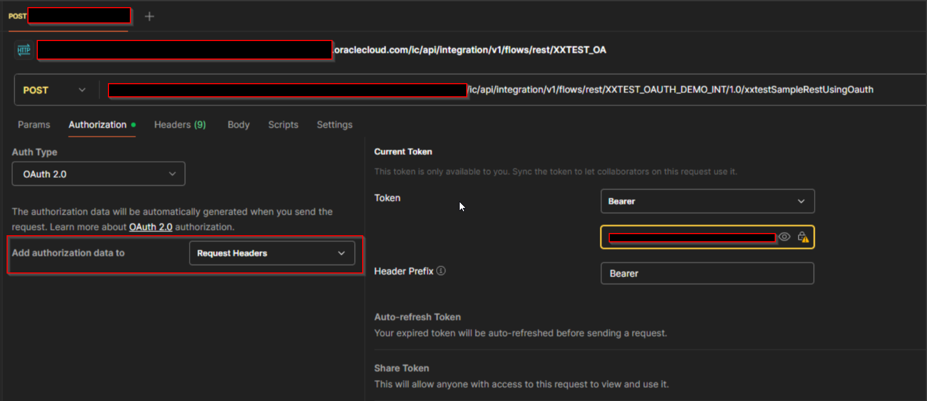Click the token lock warning icon
Viewport: 927px width, 401px height.
tap(803, 237)
